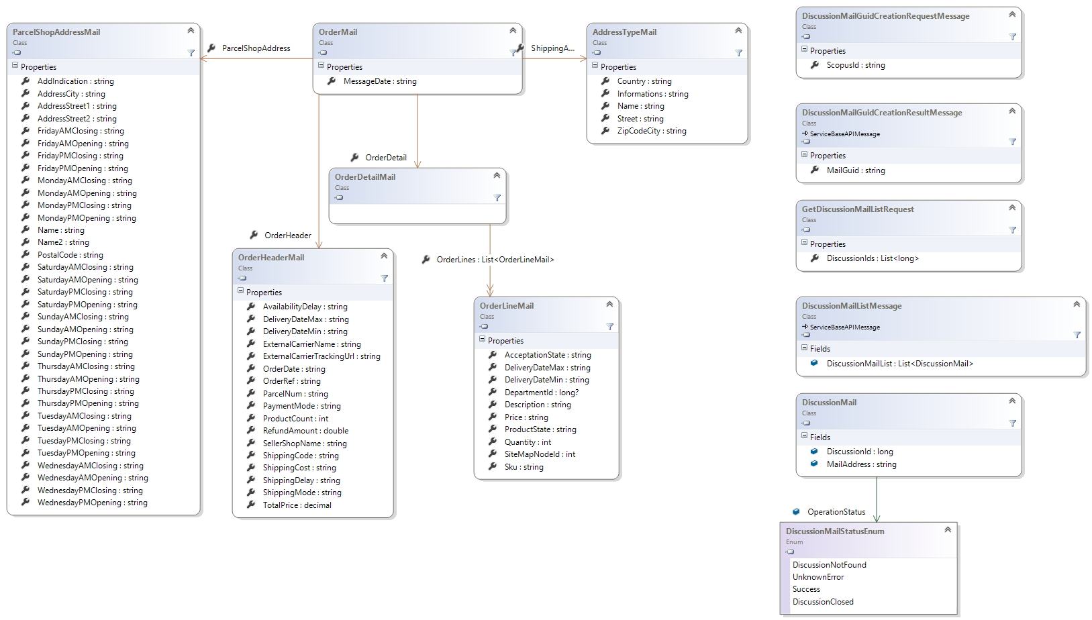This screenshot has height=620, width=1092.
Task: Collapse the OrderMail class box
Action: [513, 31]
